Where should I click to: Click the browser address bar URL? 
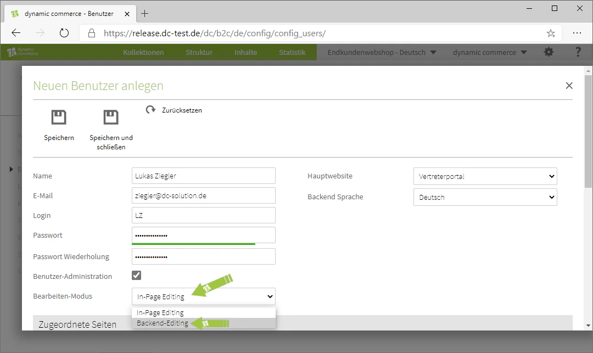coord(215,33)
